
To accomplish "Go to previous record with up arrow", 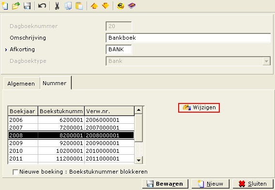I will pyautogui.click(x=94, y=6).
